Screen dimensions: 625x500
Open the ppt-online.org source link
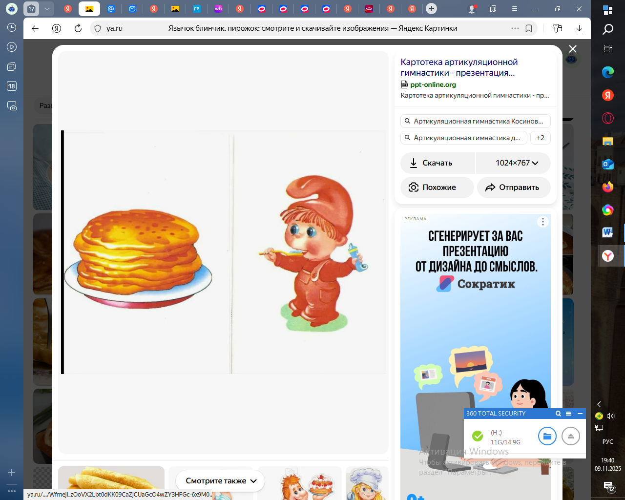[433, 84]
